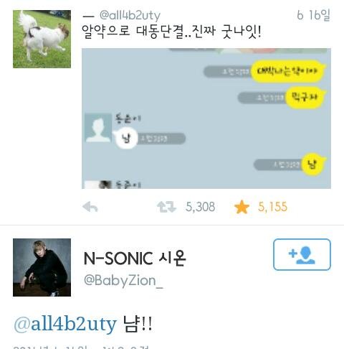
Task: Tap the white 냠 speech bubble in the chat
Action: pos(125,139)
